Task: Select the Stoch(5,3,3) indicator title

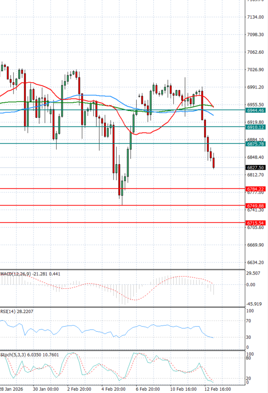Action: pyautogui.click(x=13, y=354)
